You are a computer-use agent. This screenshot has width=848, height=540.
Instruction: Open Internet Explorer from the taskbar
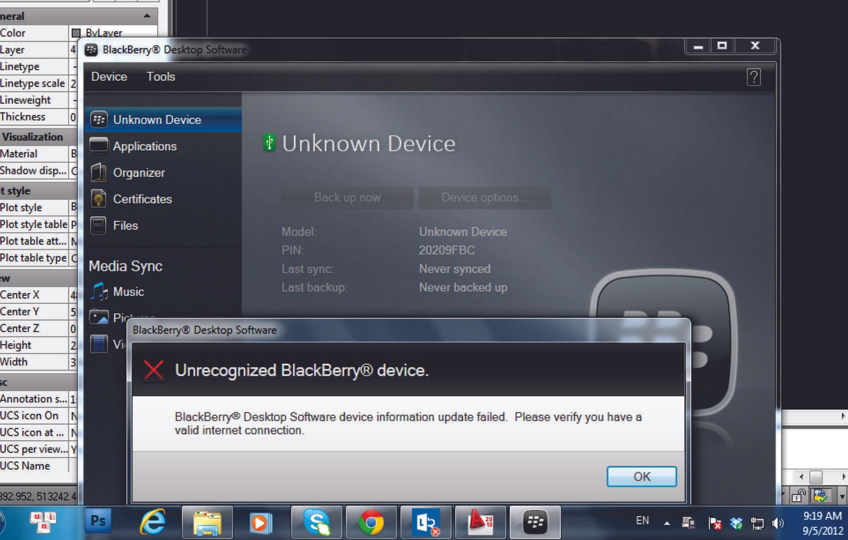coord(152,522)
